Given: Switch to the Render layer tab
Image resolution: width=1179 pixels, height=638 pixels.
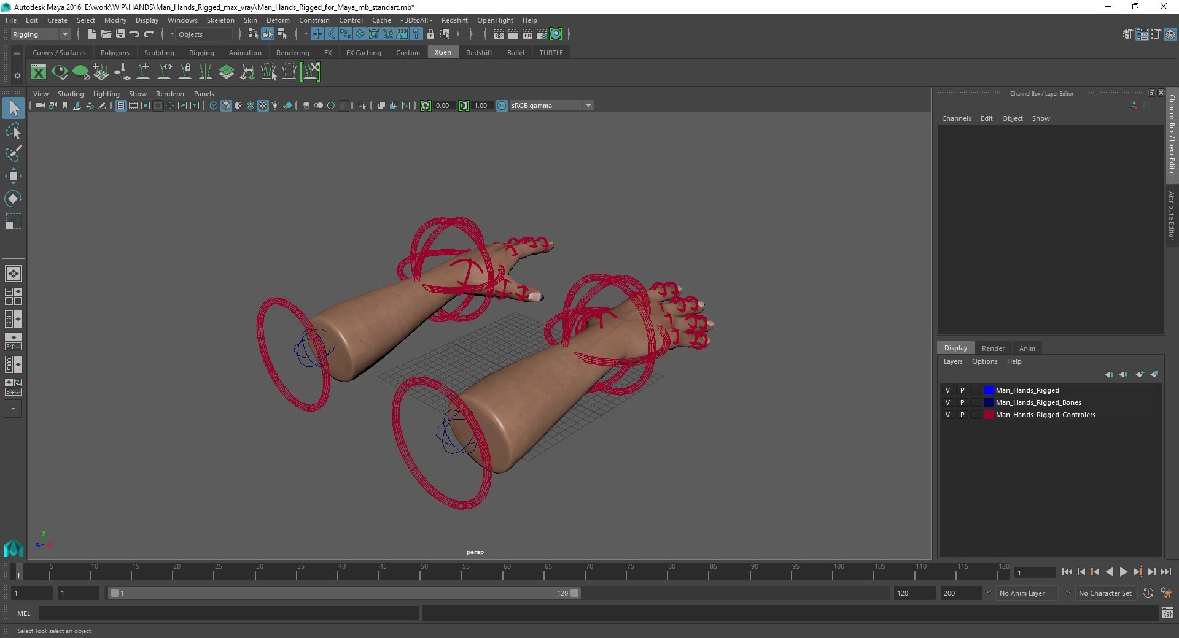Looking at the screenshot, I should click(x=993, y=348).
